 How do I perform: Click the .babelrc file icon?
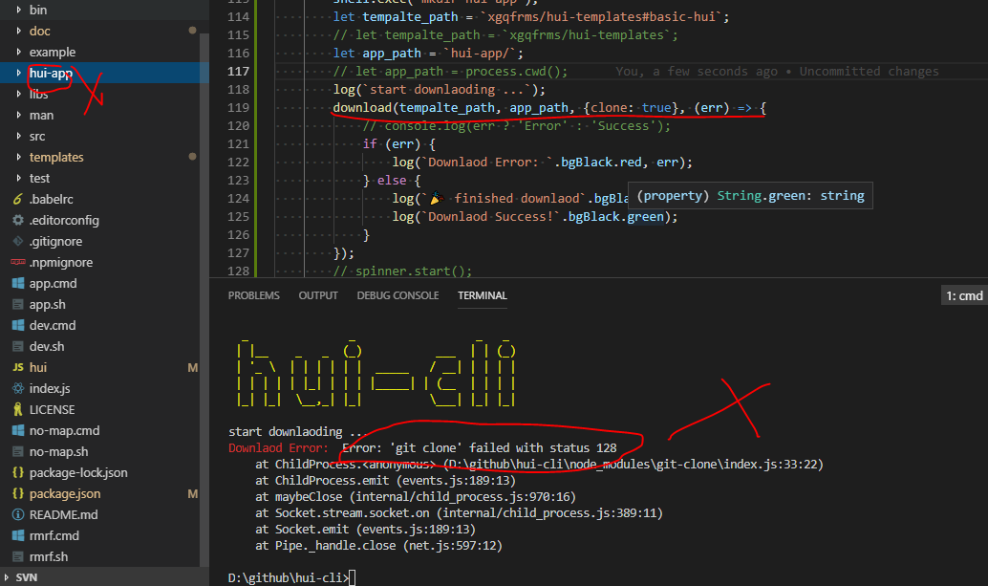tap(17, 199)
